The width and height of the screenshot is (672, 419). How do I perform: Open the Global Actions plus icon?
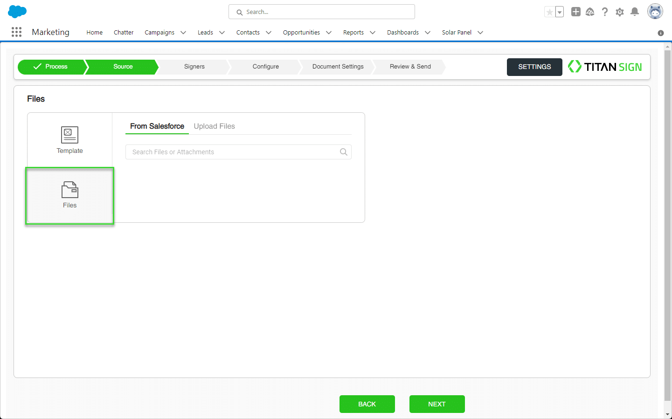pyautogui.click(x=576, y=12)
